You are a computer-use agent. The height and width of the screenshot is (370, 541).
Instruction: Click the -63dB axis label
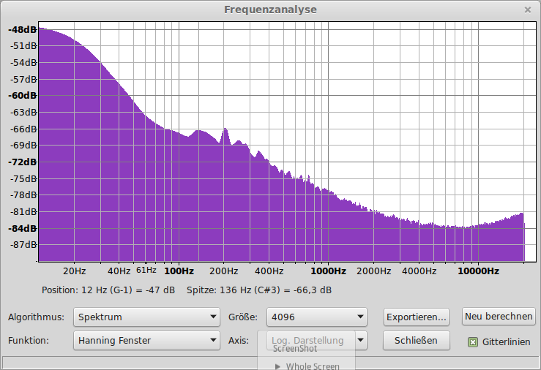click(23, 113)
